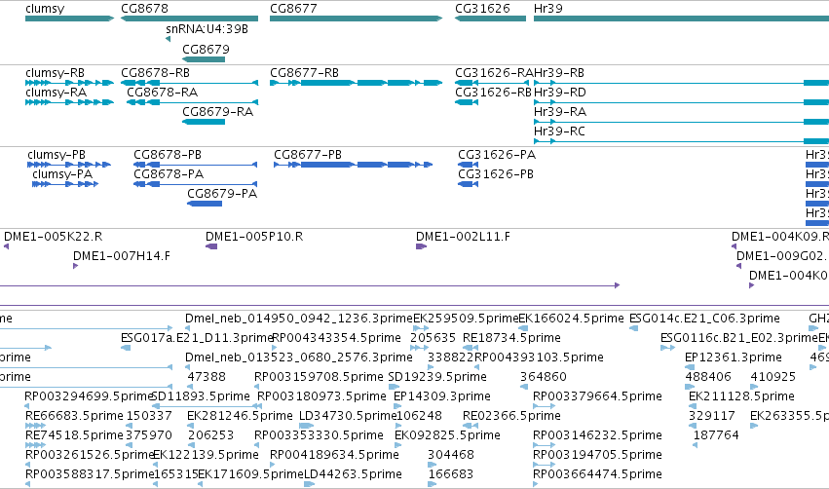Viewport: 829px width, 489px height.
Task: Click EST RE18734.5prime
Action: [511, 338]
